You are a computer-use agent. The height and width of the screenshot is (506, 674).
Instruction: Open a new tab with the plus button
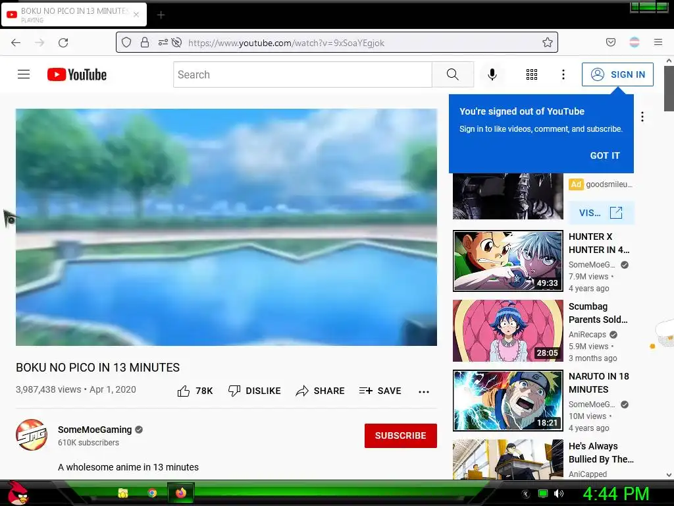click(x=161, y=15)
